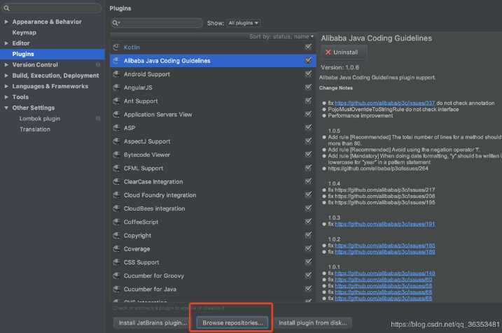
Task: Click Install plugin from disk button
Action: 313,323
